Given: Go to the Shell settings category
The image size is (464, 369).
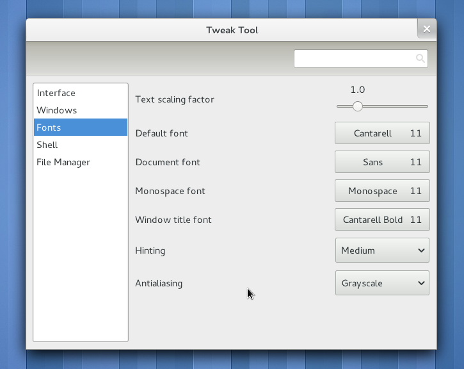Looking at the screenshot, I should 47,145.
